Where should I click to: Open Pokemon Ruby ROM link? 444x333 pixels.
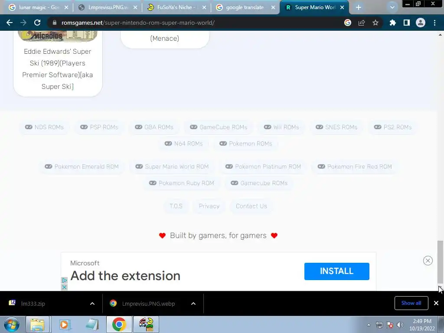[182, 183]
